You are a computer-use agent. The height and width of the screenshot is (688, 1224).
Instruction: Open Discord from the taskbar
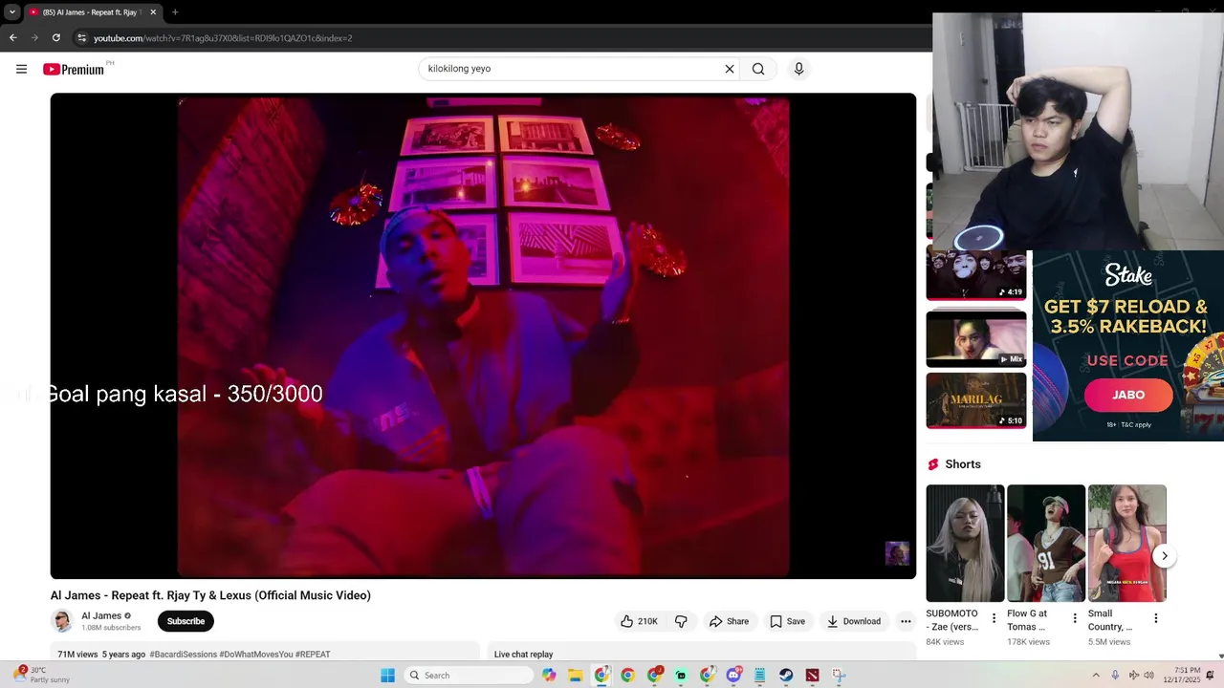tap(733, 676)
